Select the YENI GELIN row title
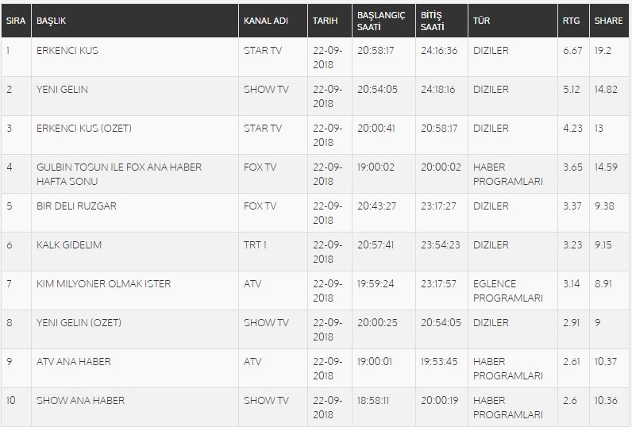This screenshot has width=632, height=427. [62, 90]
